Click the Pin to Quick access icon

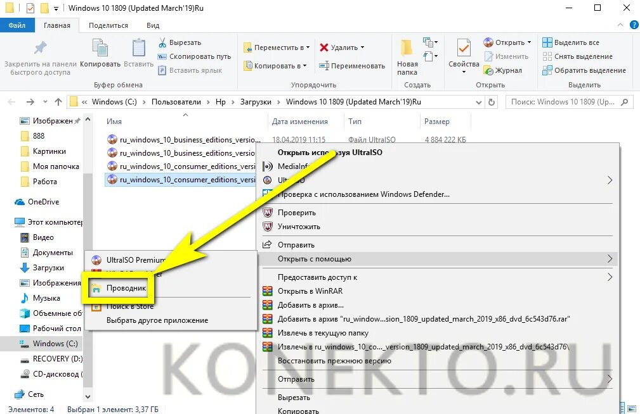[40, 48]
